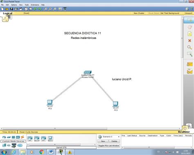Pick the 2621XM router device
Image resolution: width=194 pixels, height=155 pixels.
tap(37, 139)
